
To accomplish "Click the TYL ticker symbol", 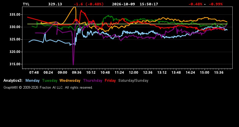I will click(x=26, y=4).
